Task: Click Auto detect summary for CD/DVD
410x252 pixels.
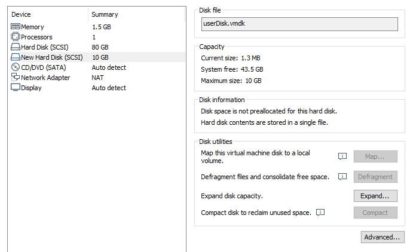Action: coord(109,67)
